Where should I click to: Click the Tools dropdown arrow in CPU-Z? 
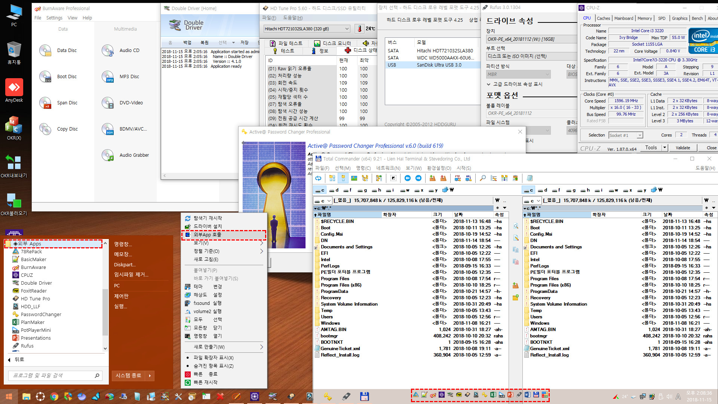pos(665,148)
